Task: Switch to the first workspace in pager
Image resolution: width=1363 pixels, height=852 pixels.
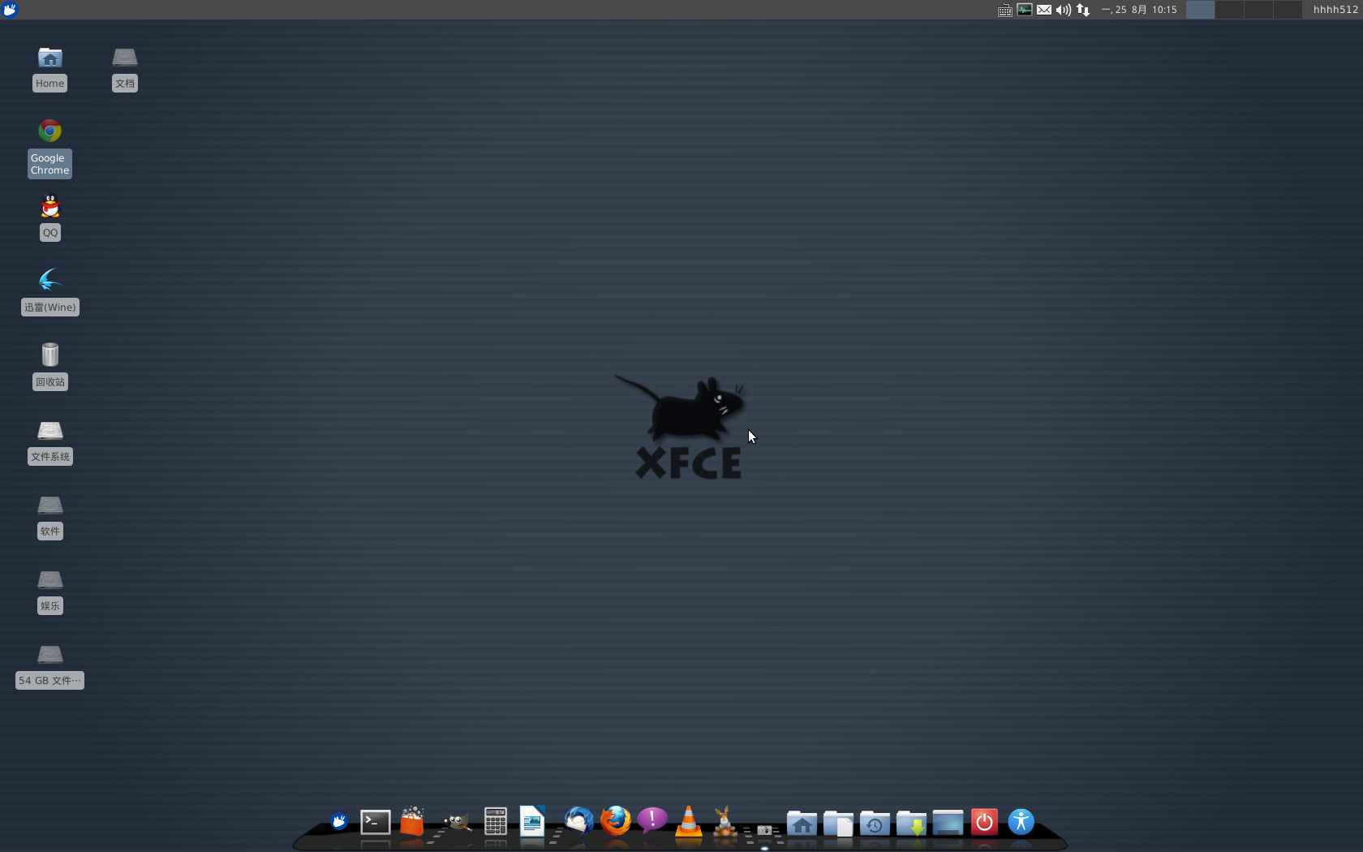Action: coord(1200,10)
